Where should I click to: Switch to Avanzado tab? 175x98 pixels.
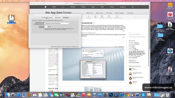coord(66,17)
